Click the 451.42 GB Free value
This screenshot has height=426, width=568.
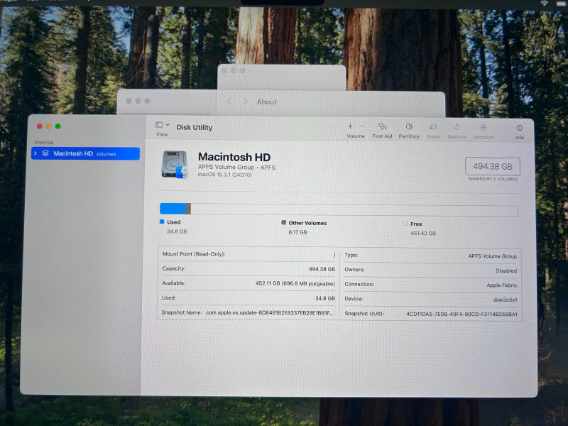(423, 234)
